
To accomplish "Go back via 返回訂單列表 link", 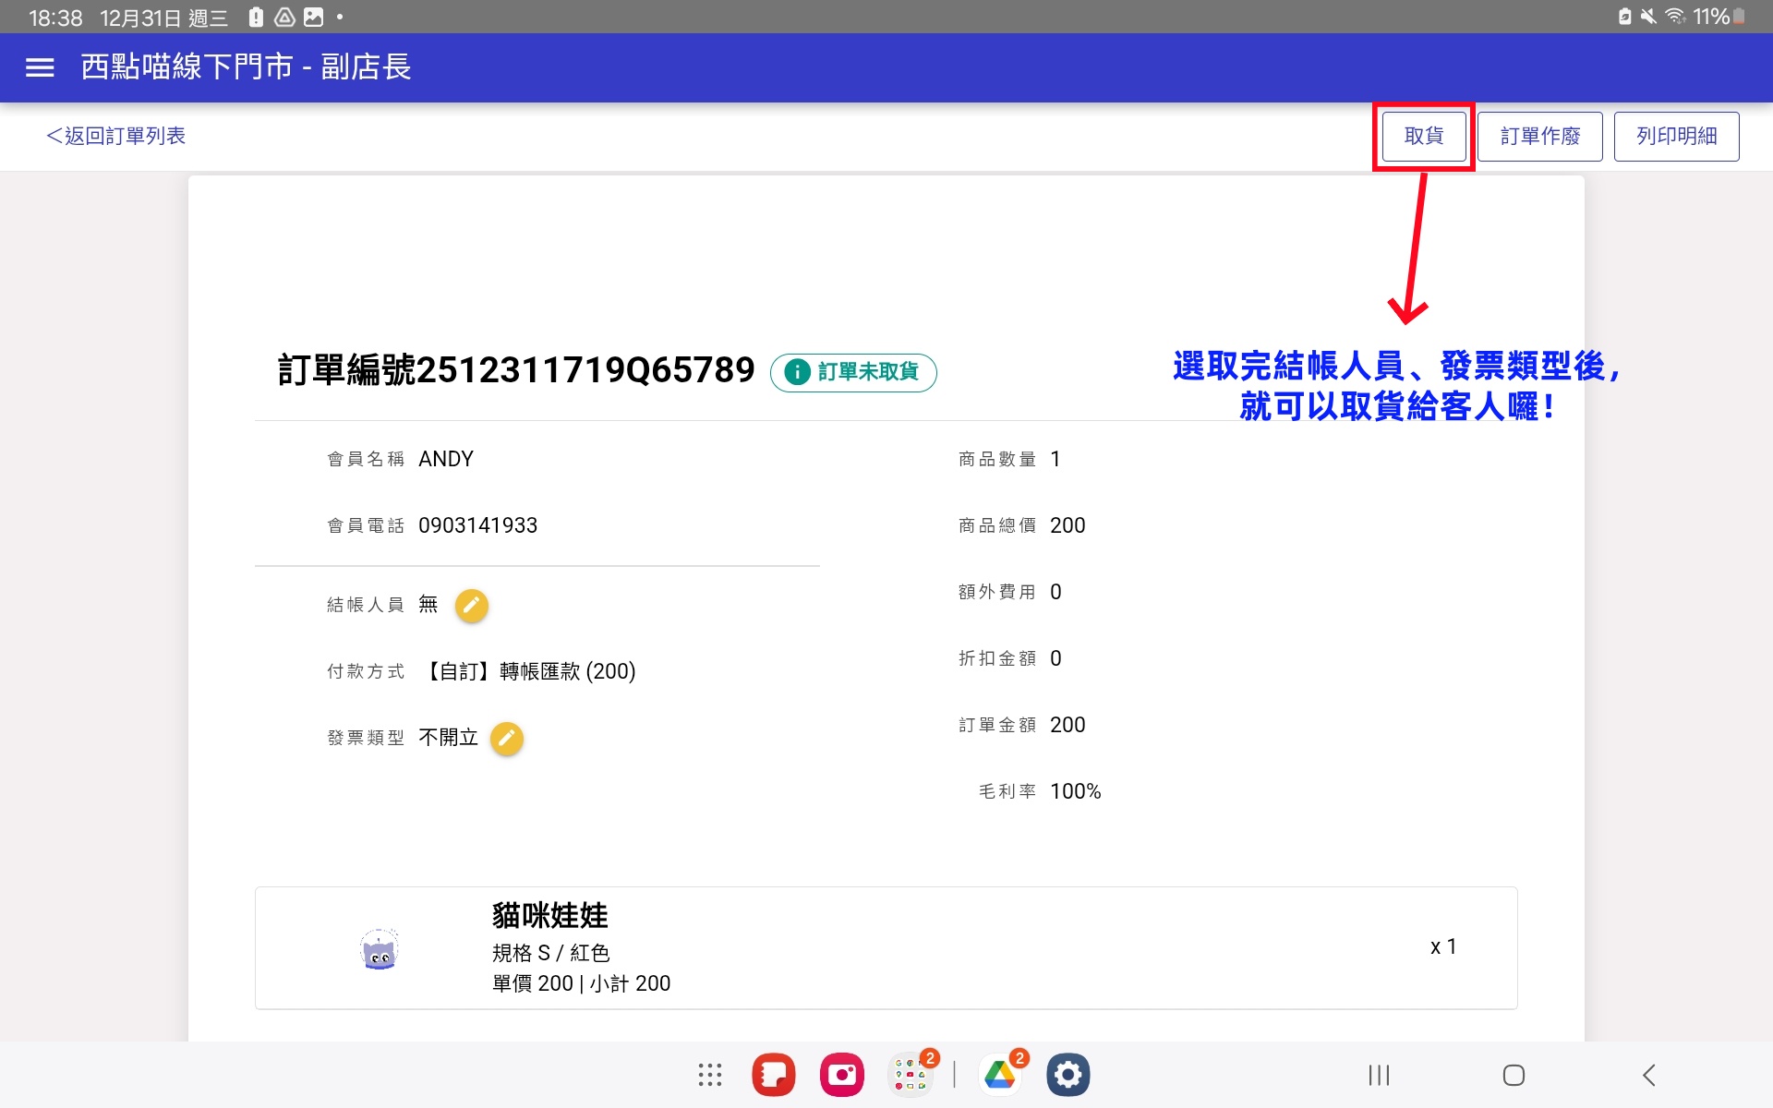I will [x=116, y=136].
